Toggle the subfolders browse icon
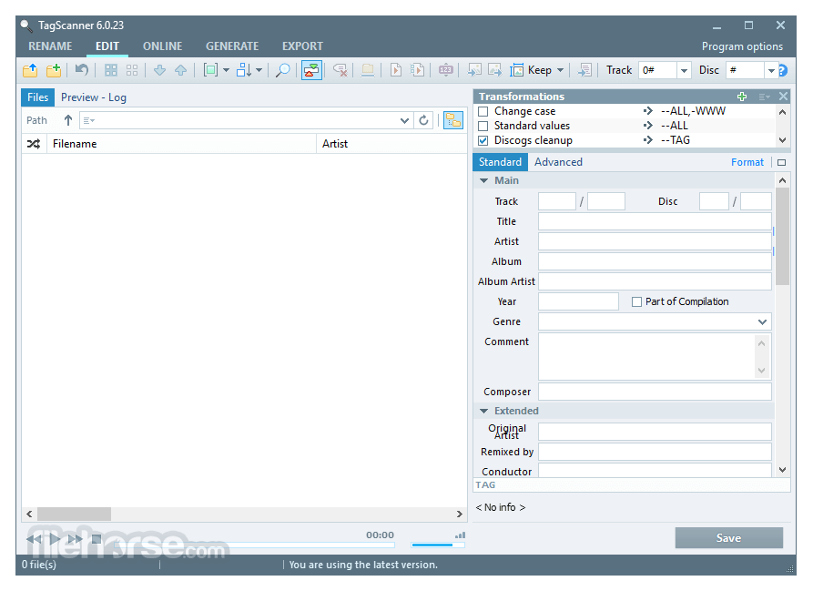 pyautogui.click(x=453, y=120)
